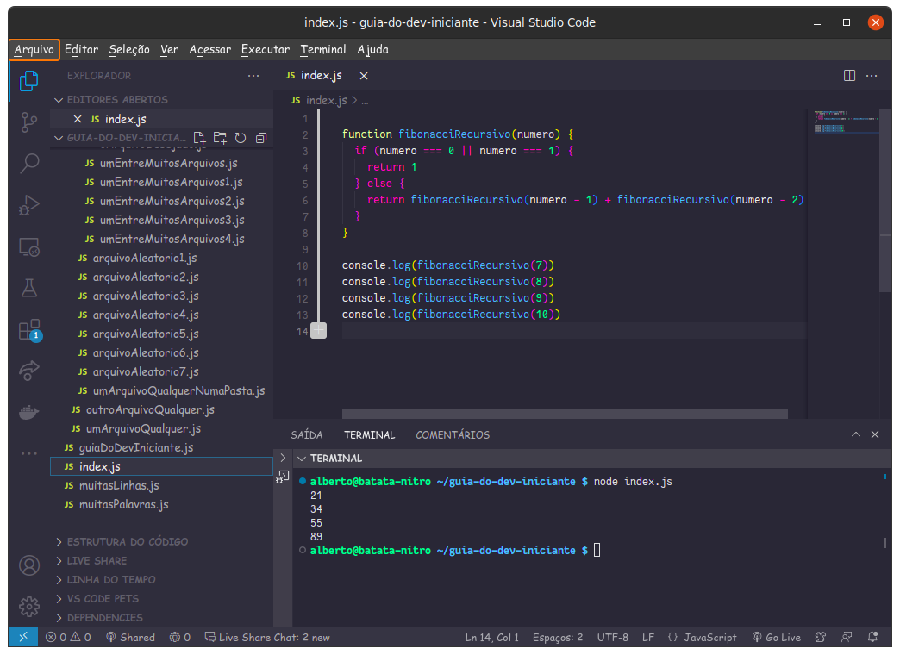
Task: Open the Docker view
Action: tap(28, 412)
